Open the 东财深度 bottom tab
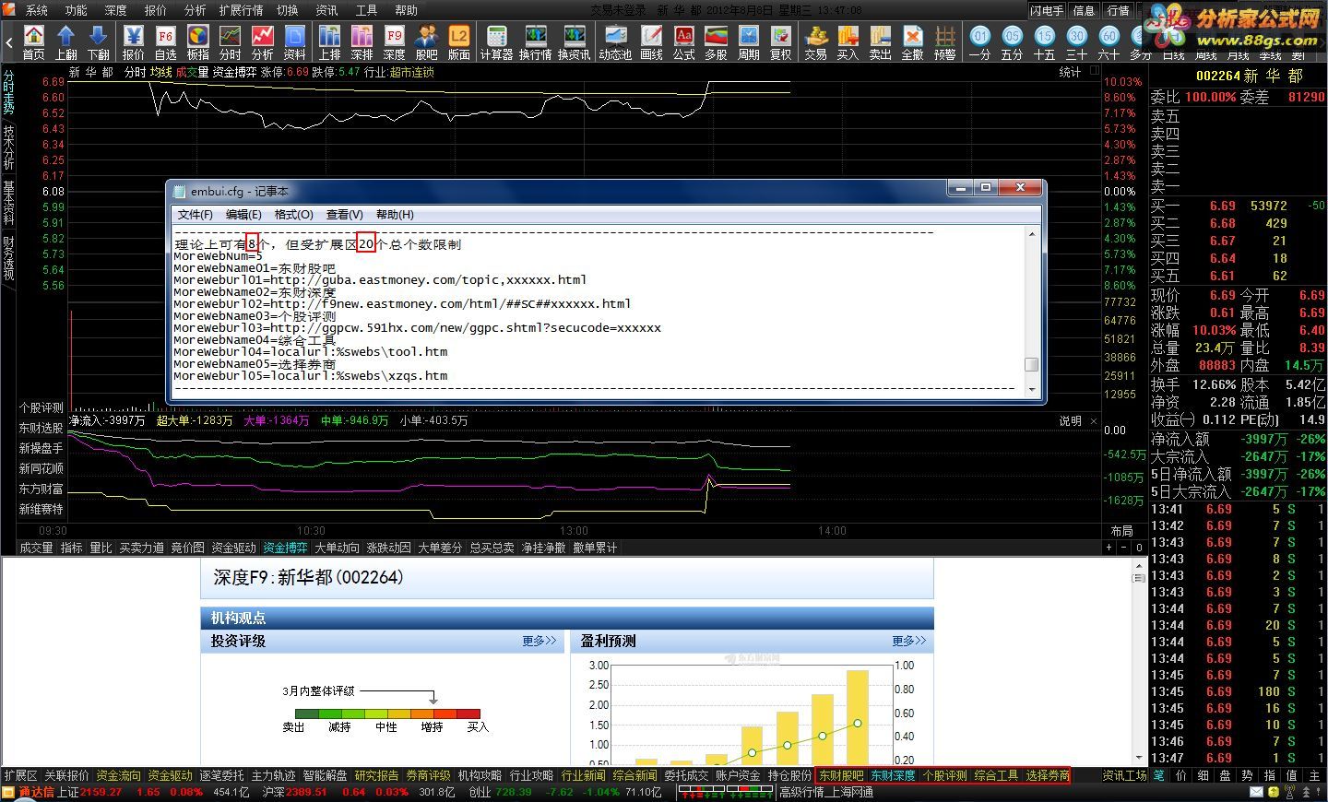This screenshot has height=802, width=1328. point(893,776)
